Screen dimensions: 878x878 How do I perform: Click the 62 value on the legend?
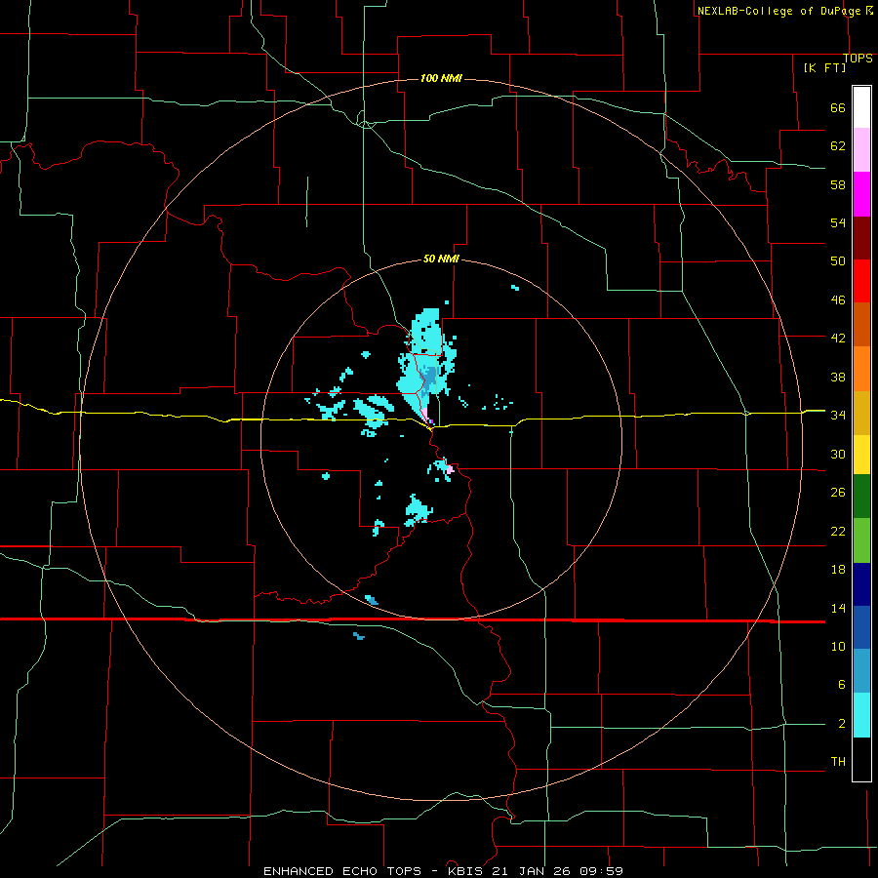pos(838,146)
